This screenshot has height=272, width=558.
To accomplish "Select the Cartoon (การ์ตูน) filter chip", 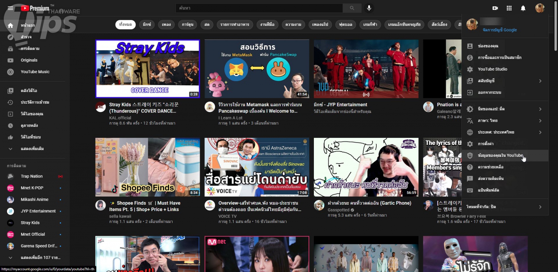I will point(188,24).
